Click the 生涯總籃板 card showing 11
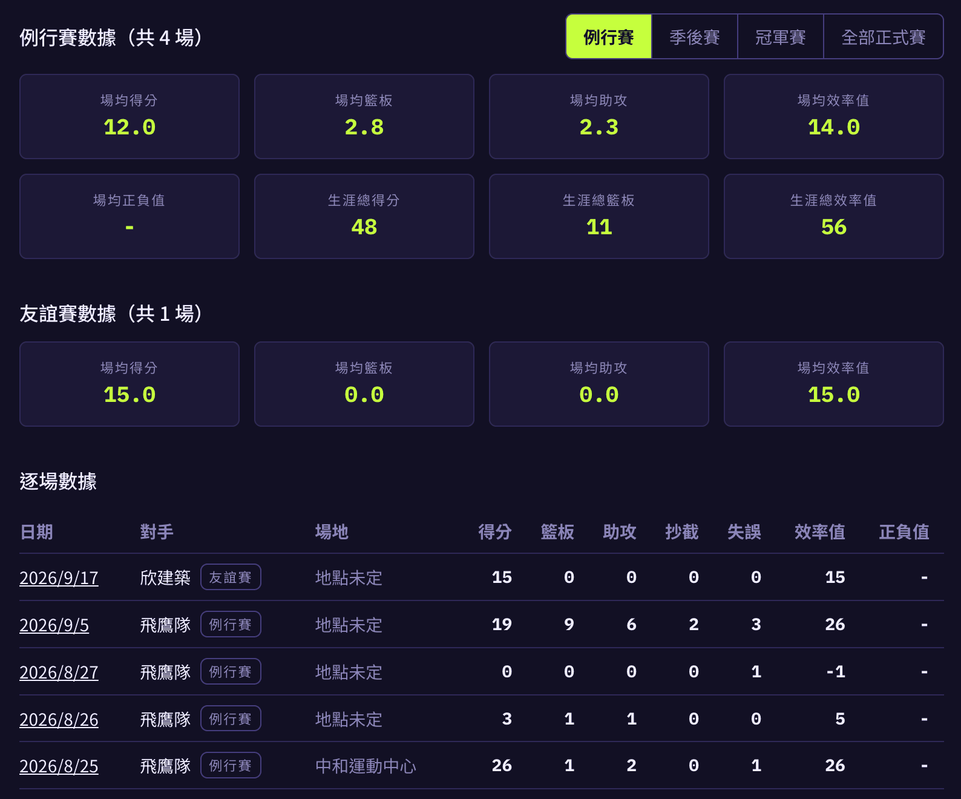Screen dimensions: 961x799 [599, 217]
